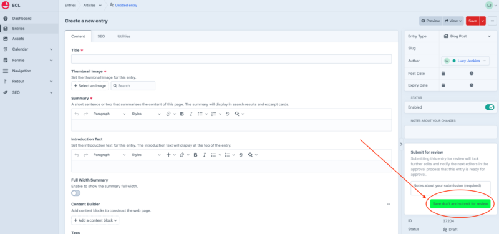Switch to the Utilities tab

click(x=124, y=36)
